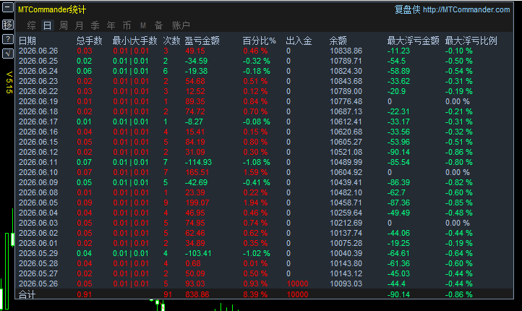Select the 2026.06.25 date cell

(38, 61)
